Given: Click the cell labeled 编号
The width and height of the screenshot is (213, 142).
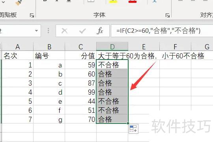Looking at the screenshot, I should (49, 56).
